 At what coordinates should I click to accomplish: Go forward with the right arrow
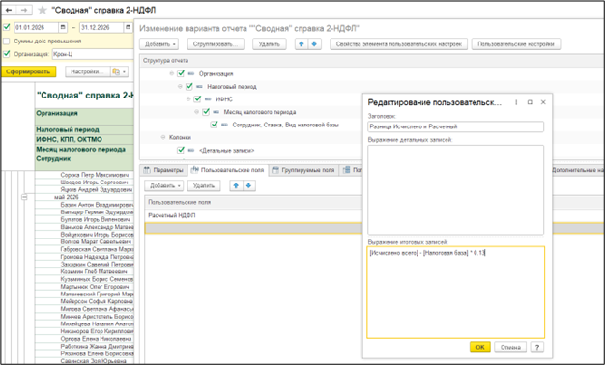coord(24,10)
